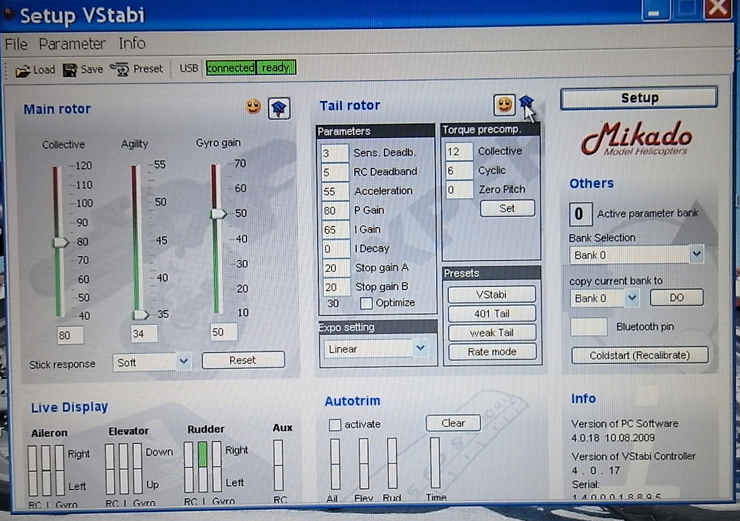Select Main rotor smiley beginner mode icon
The image size is (740, 521).
pyautogui.click(x=253, y=106)
